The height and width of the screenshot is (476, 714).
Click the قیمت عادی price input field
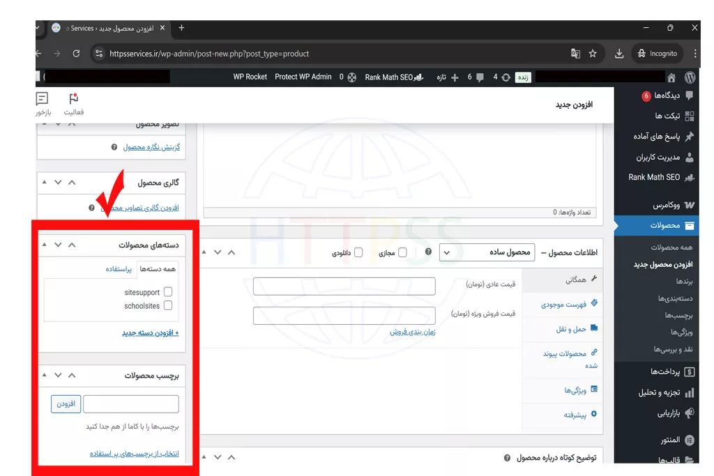pos(344,286)
